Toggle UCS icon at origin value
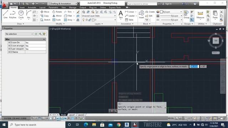 click(x=36, y=46)
